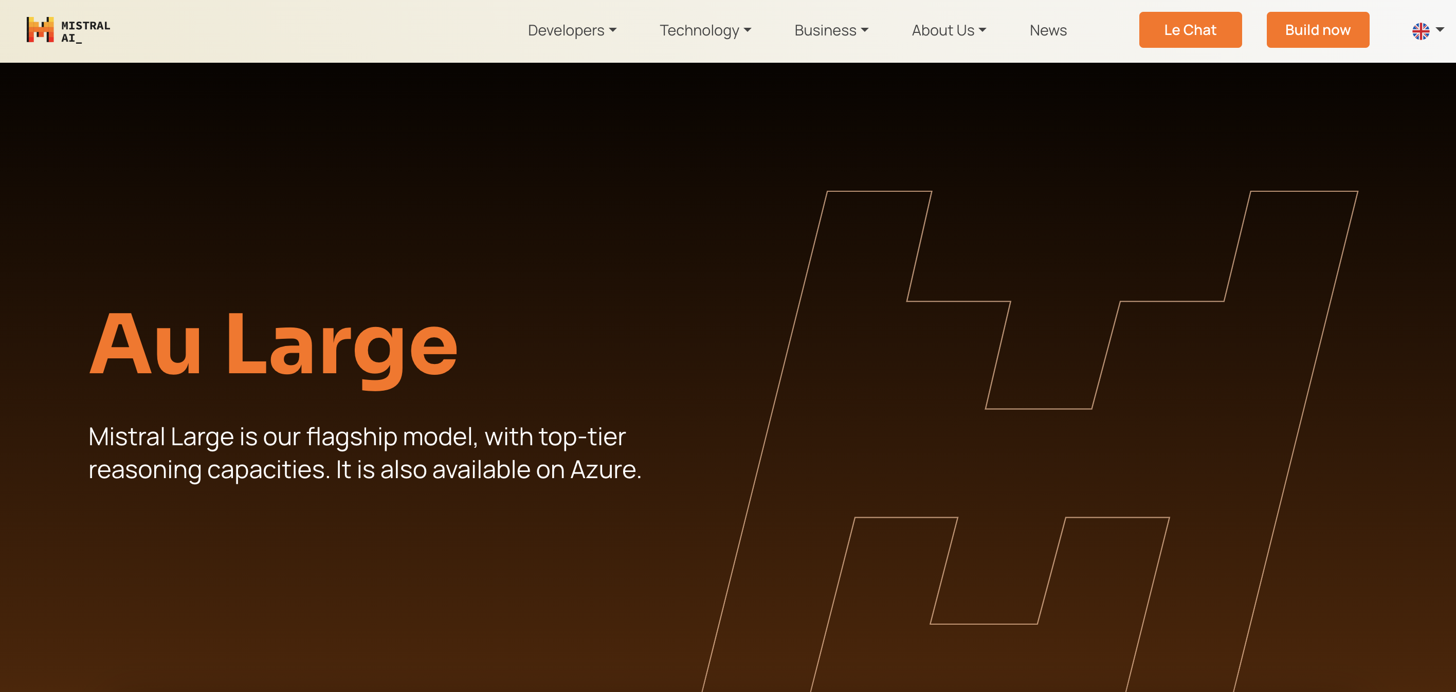Click the caret arrow beside Developers
1456x692 pixels.
pos(613,30)
